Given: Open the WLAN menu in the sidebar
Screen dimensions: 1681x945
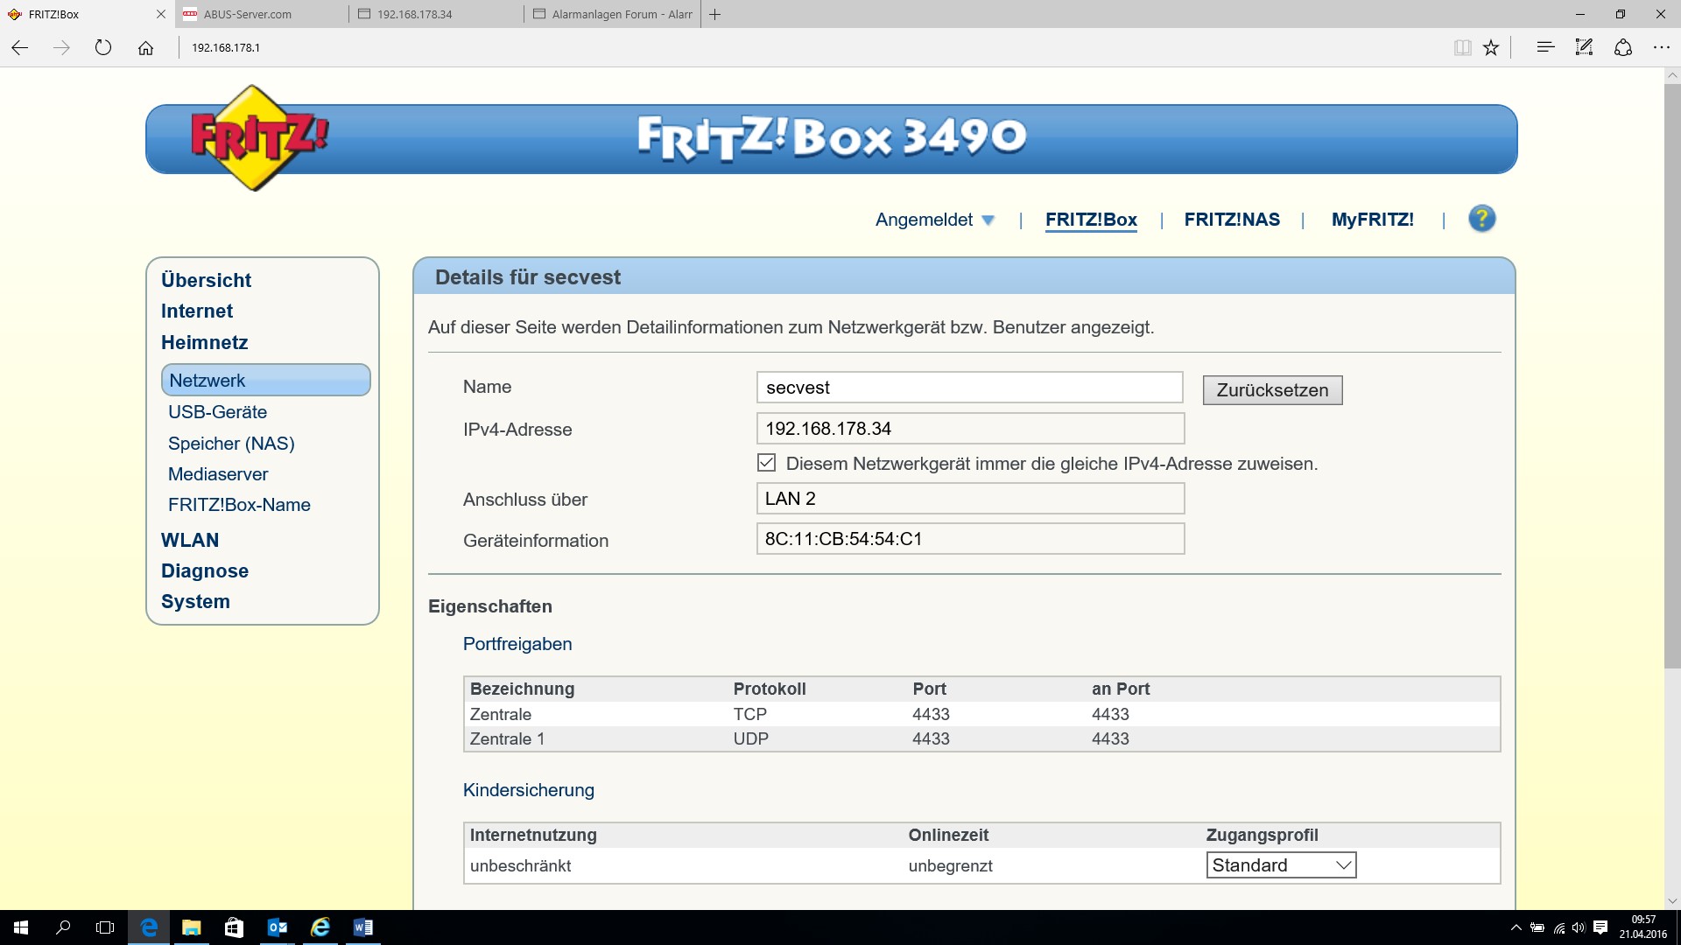Looking at the screenshot, I should (190, 540).
